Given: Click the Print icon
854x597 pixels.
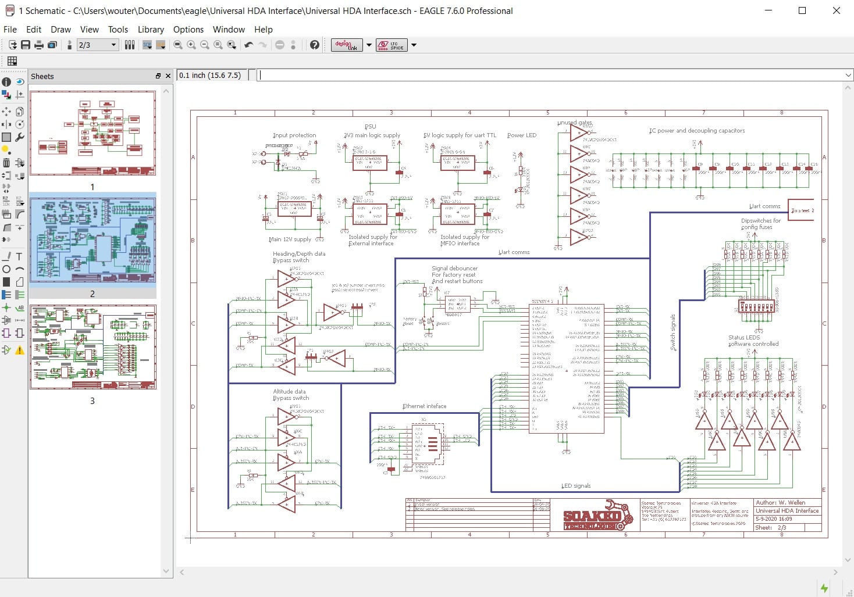Looking at the screenshot, I should pyautogui.click(x=39, y=45).
